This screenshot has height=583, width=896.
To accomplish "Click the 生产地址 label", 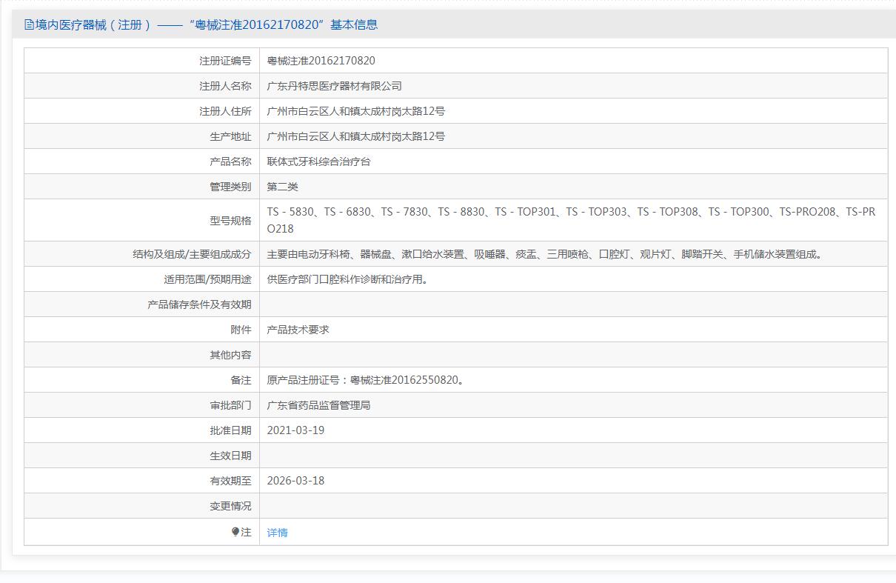I will click(230, 136).
